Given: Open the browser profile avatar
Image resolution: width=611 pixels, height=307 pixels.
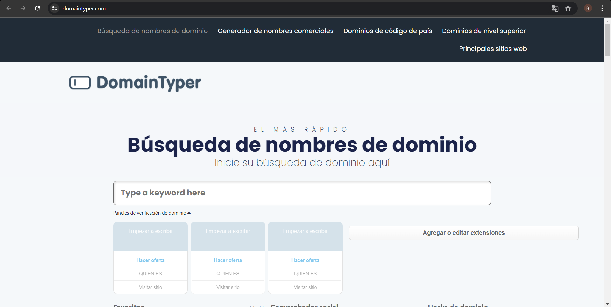Looking at the screenshot, I should 587,8.
